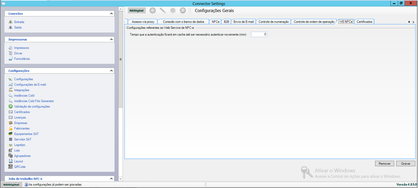Click the Configurações Gerais heading

click(x=214, y=10)
